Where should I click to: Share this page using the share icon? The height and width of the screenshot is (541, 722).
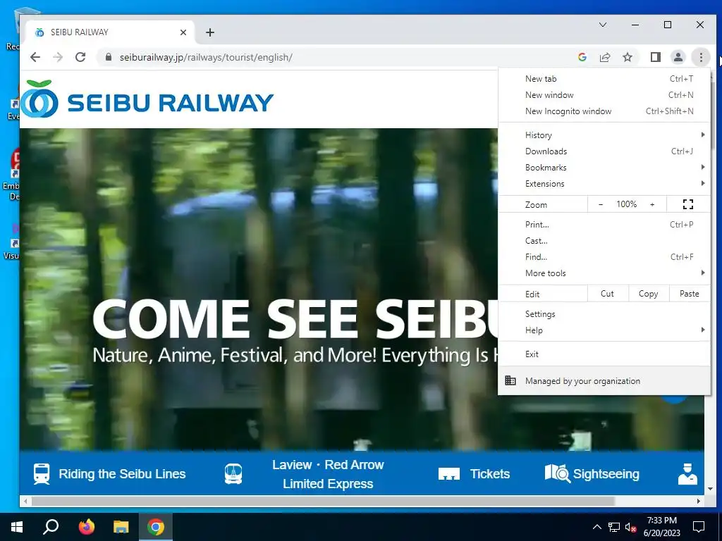click(604, 57)
